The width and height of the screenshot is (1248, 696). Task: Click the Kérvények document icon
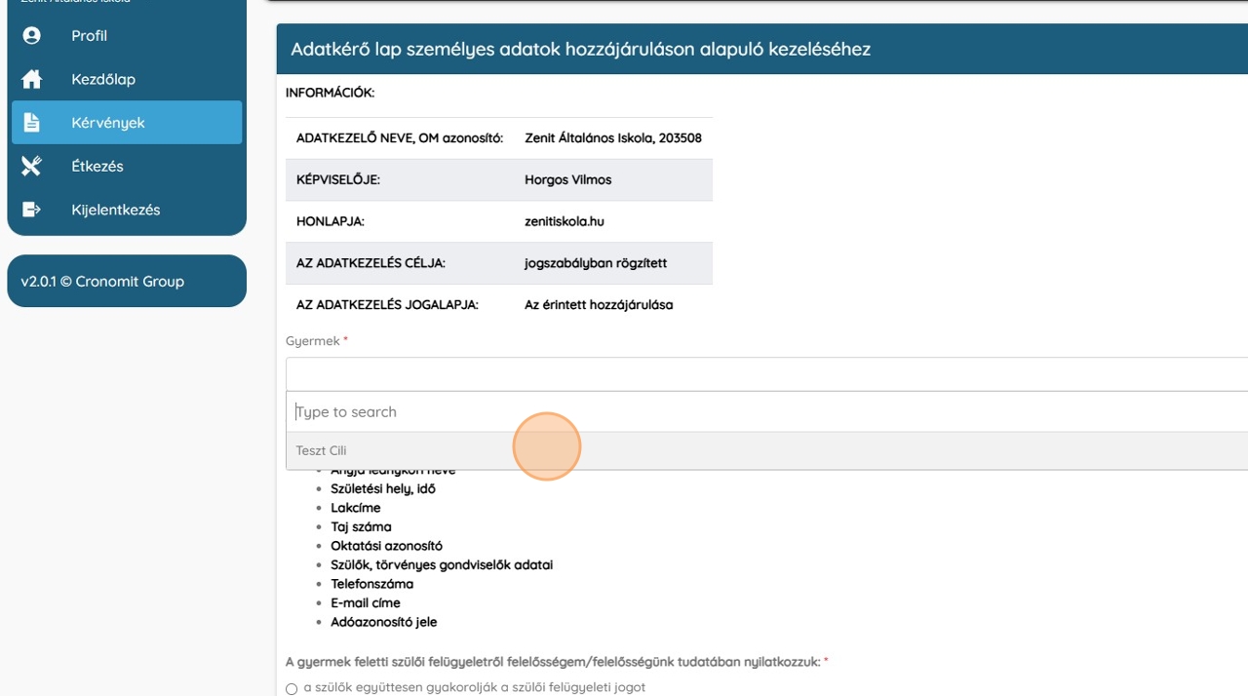(x=31, y=123)
